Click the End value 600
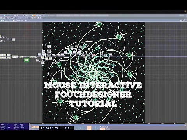 pyautogui.click(x=21, y=124)
